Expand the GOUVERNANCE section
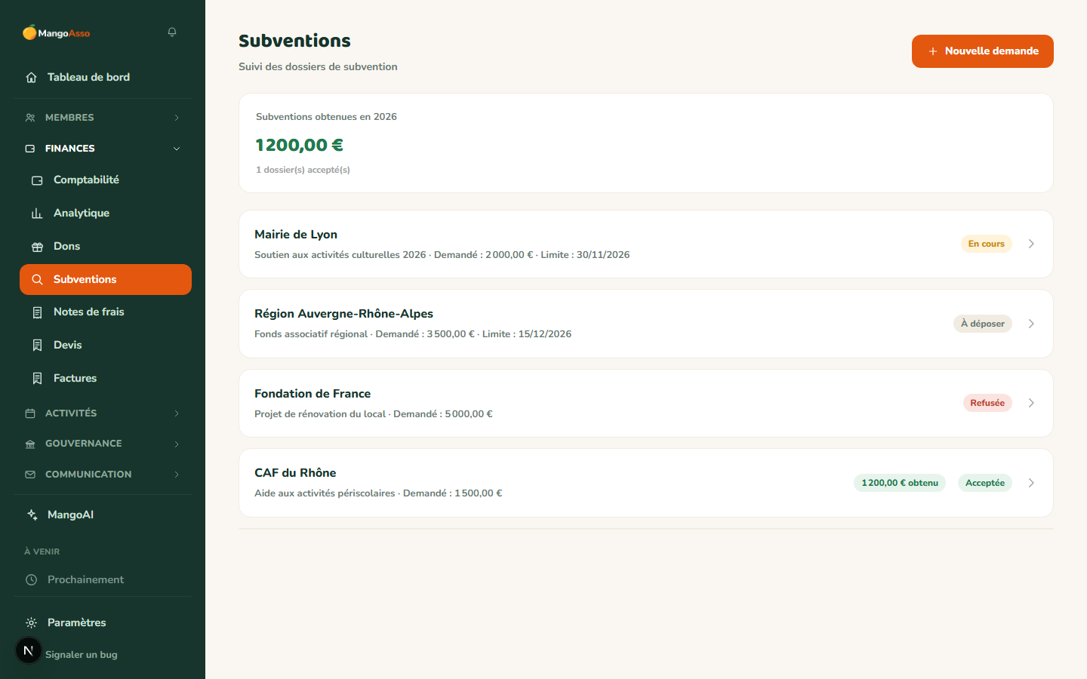Viewport: 1087px width, 679px height. 103,444
